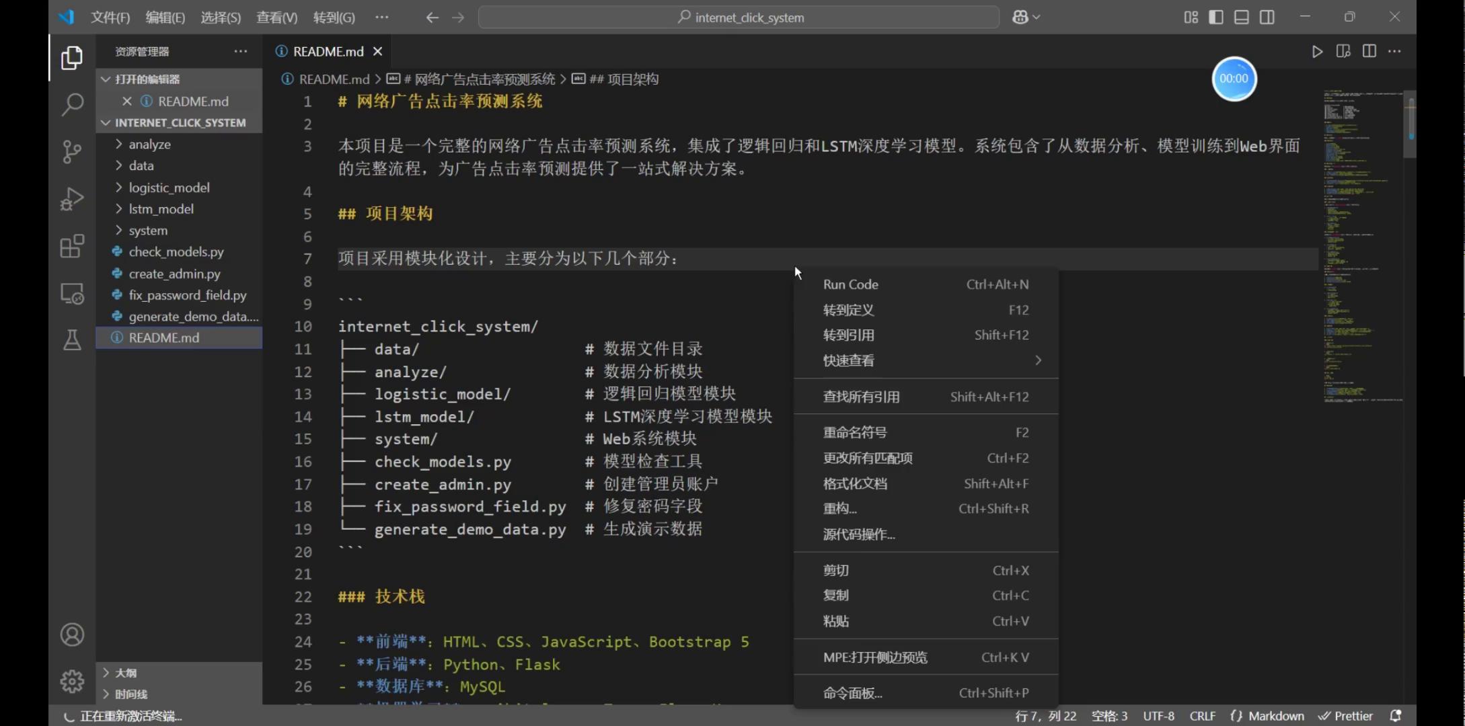Open check_models.py in file tree
The height and width of the screenshot is (726, 1465).
179,252
